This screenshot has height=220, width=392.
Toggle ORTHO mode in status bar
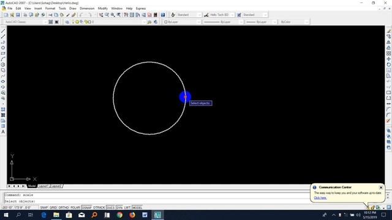[64, 208]
